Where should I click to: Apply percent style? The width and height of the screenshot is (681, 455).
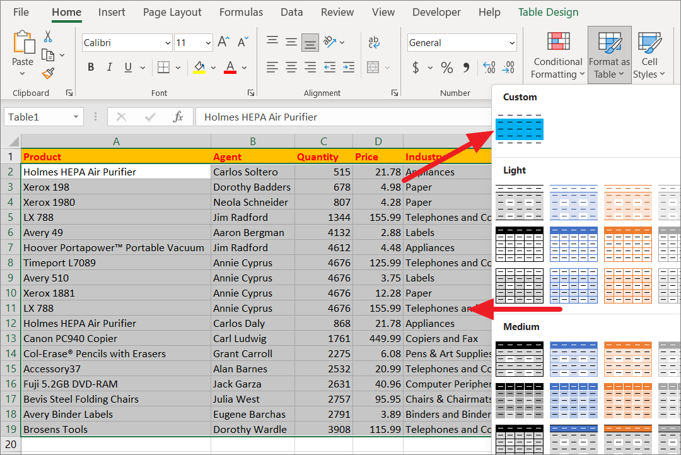pos(447,68)
